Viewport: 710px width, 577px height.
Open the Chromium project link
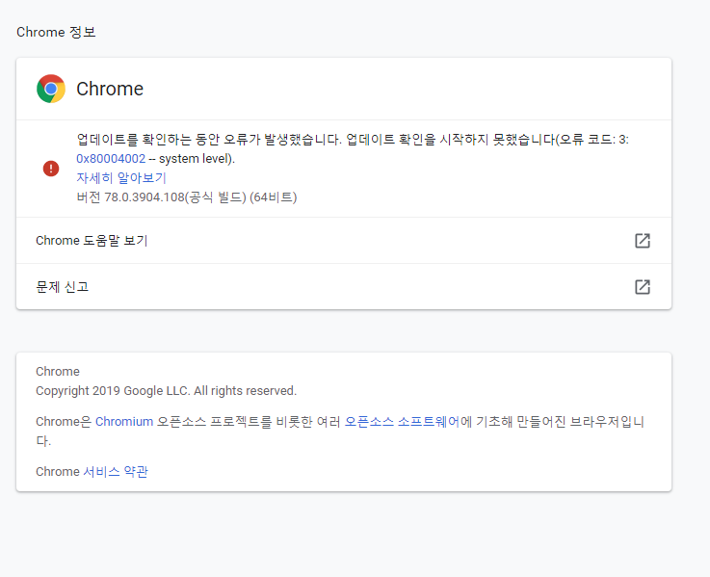click(124, 422)
